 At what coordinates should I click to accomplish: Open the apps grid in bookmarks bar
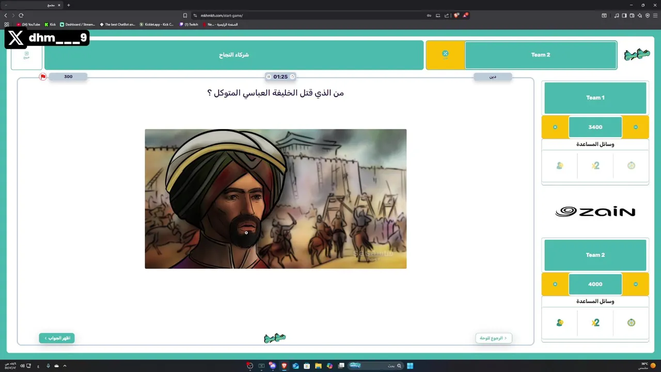tap(7, 24)
